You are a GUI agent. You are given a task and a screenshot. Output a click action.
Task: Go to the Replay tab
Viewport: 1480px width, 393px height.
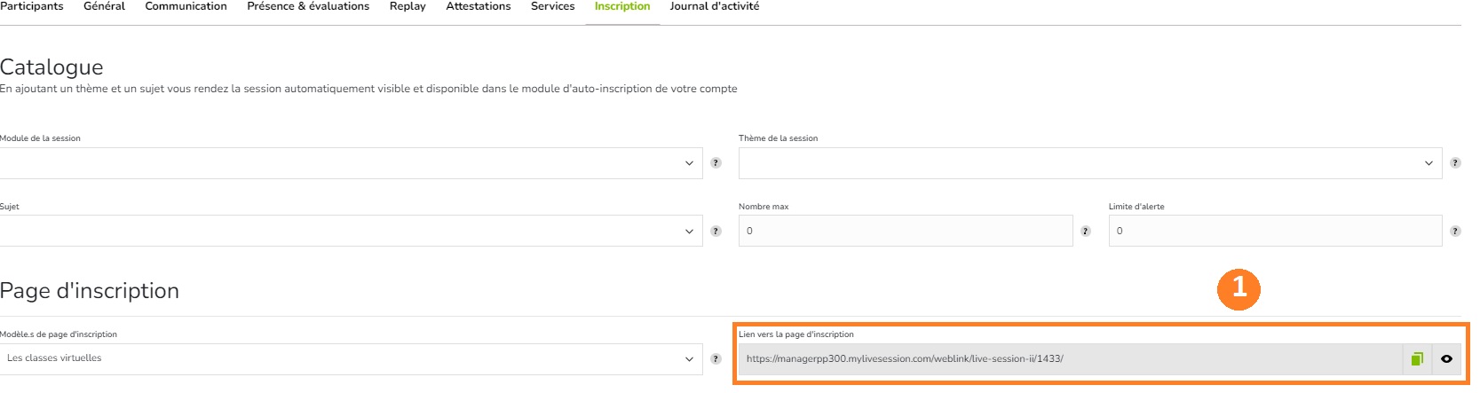[408, 6]
